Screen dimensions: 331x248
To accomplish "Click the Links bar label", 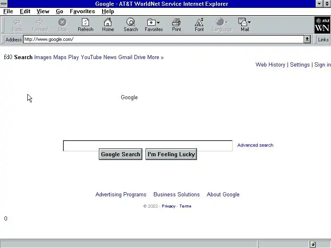I will click(323, 39).
